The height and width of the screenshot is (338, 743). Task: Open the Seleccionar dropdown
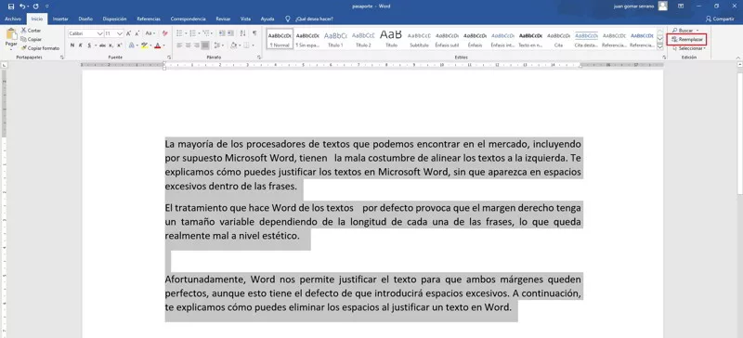click(688, 48)
